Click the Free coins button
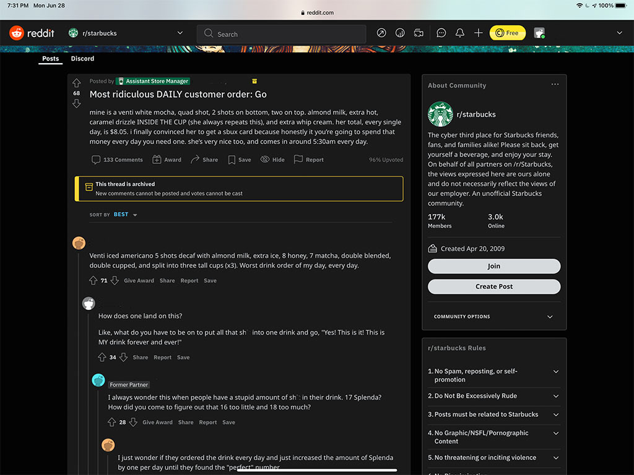The width and height of the screenshot is (634, 475). pos(508,33)
